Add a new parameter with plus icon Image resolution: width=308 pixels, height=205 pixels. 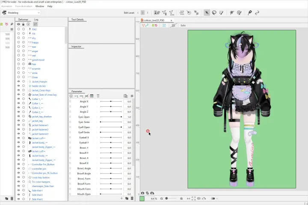tap(121, 198)
